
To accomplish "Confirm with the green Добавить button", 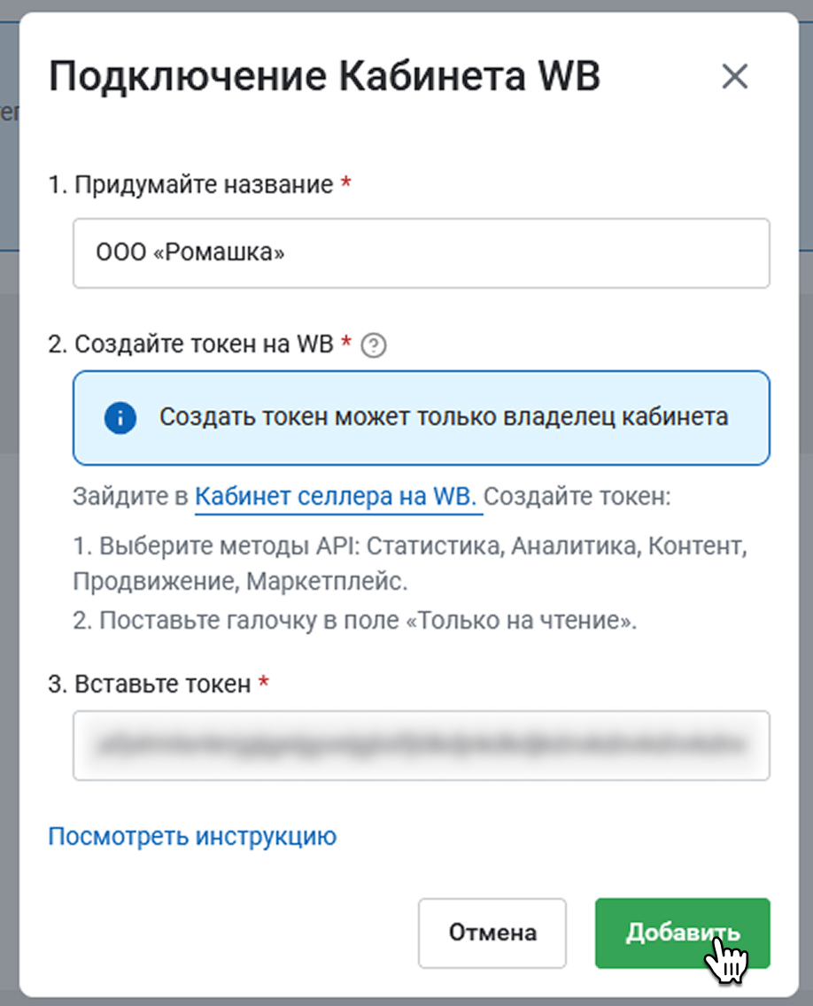I will pos(682,932).
